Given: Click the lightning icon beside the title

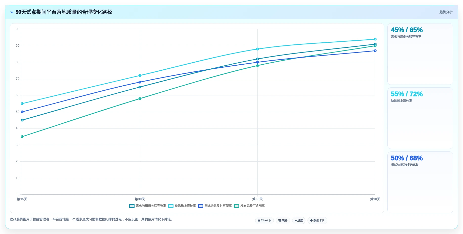Looking at the screenshot, I should [x=12, y=12].
